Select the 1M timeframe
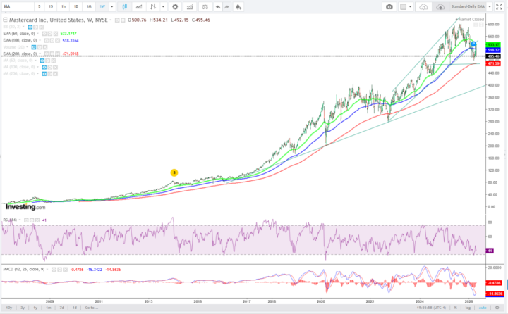508x314 pixels. tap(89, 6)
